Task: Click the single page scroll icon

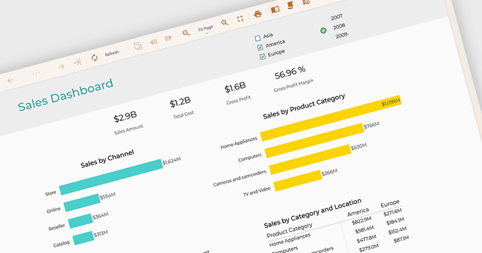Action: 291,5
